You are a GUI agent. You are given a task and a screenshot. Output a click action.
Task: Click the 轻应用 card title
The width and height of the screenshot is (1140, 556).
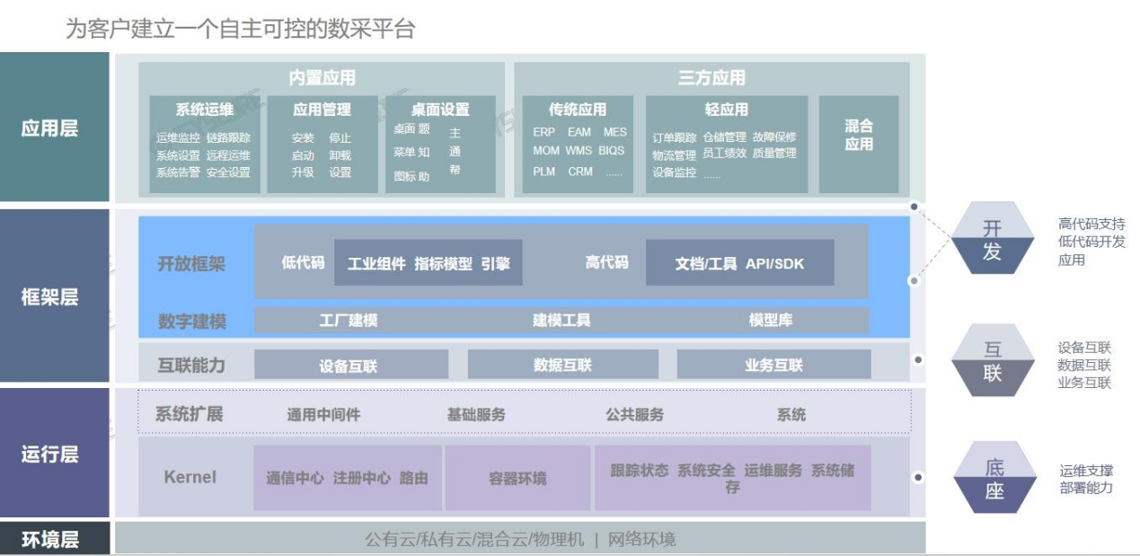tap(726, 110)
